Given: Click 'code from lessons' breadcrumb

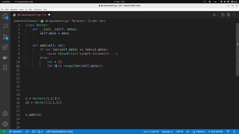Looking at the screenshot, I should tap(25, 21).
